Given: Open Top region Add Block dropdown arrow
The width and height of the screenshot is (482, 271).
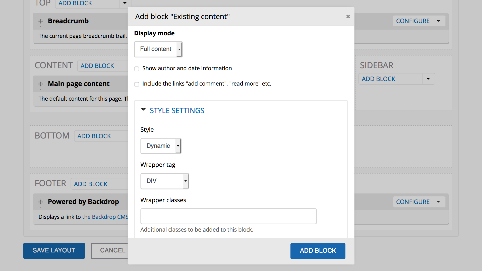Looking at the screenshot, I should (x=125, y=3).
